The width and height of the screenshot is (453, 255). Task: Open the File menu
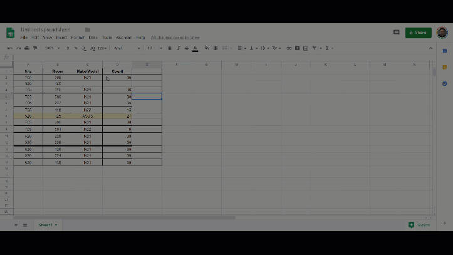[x=24, y=38]
